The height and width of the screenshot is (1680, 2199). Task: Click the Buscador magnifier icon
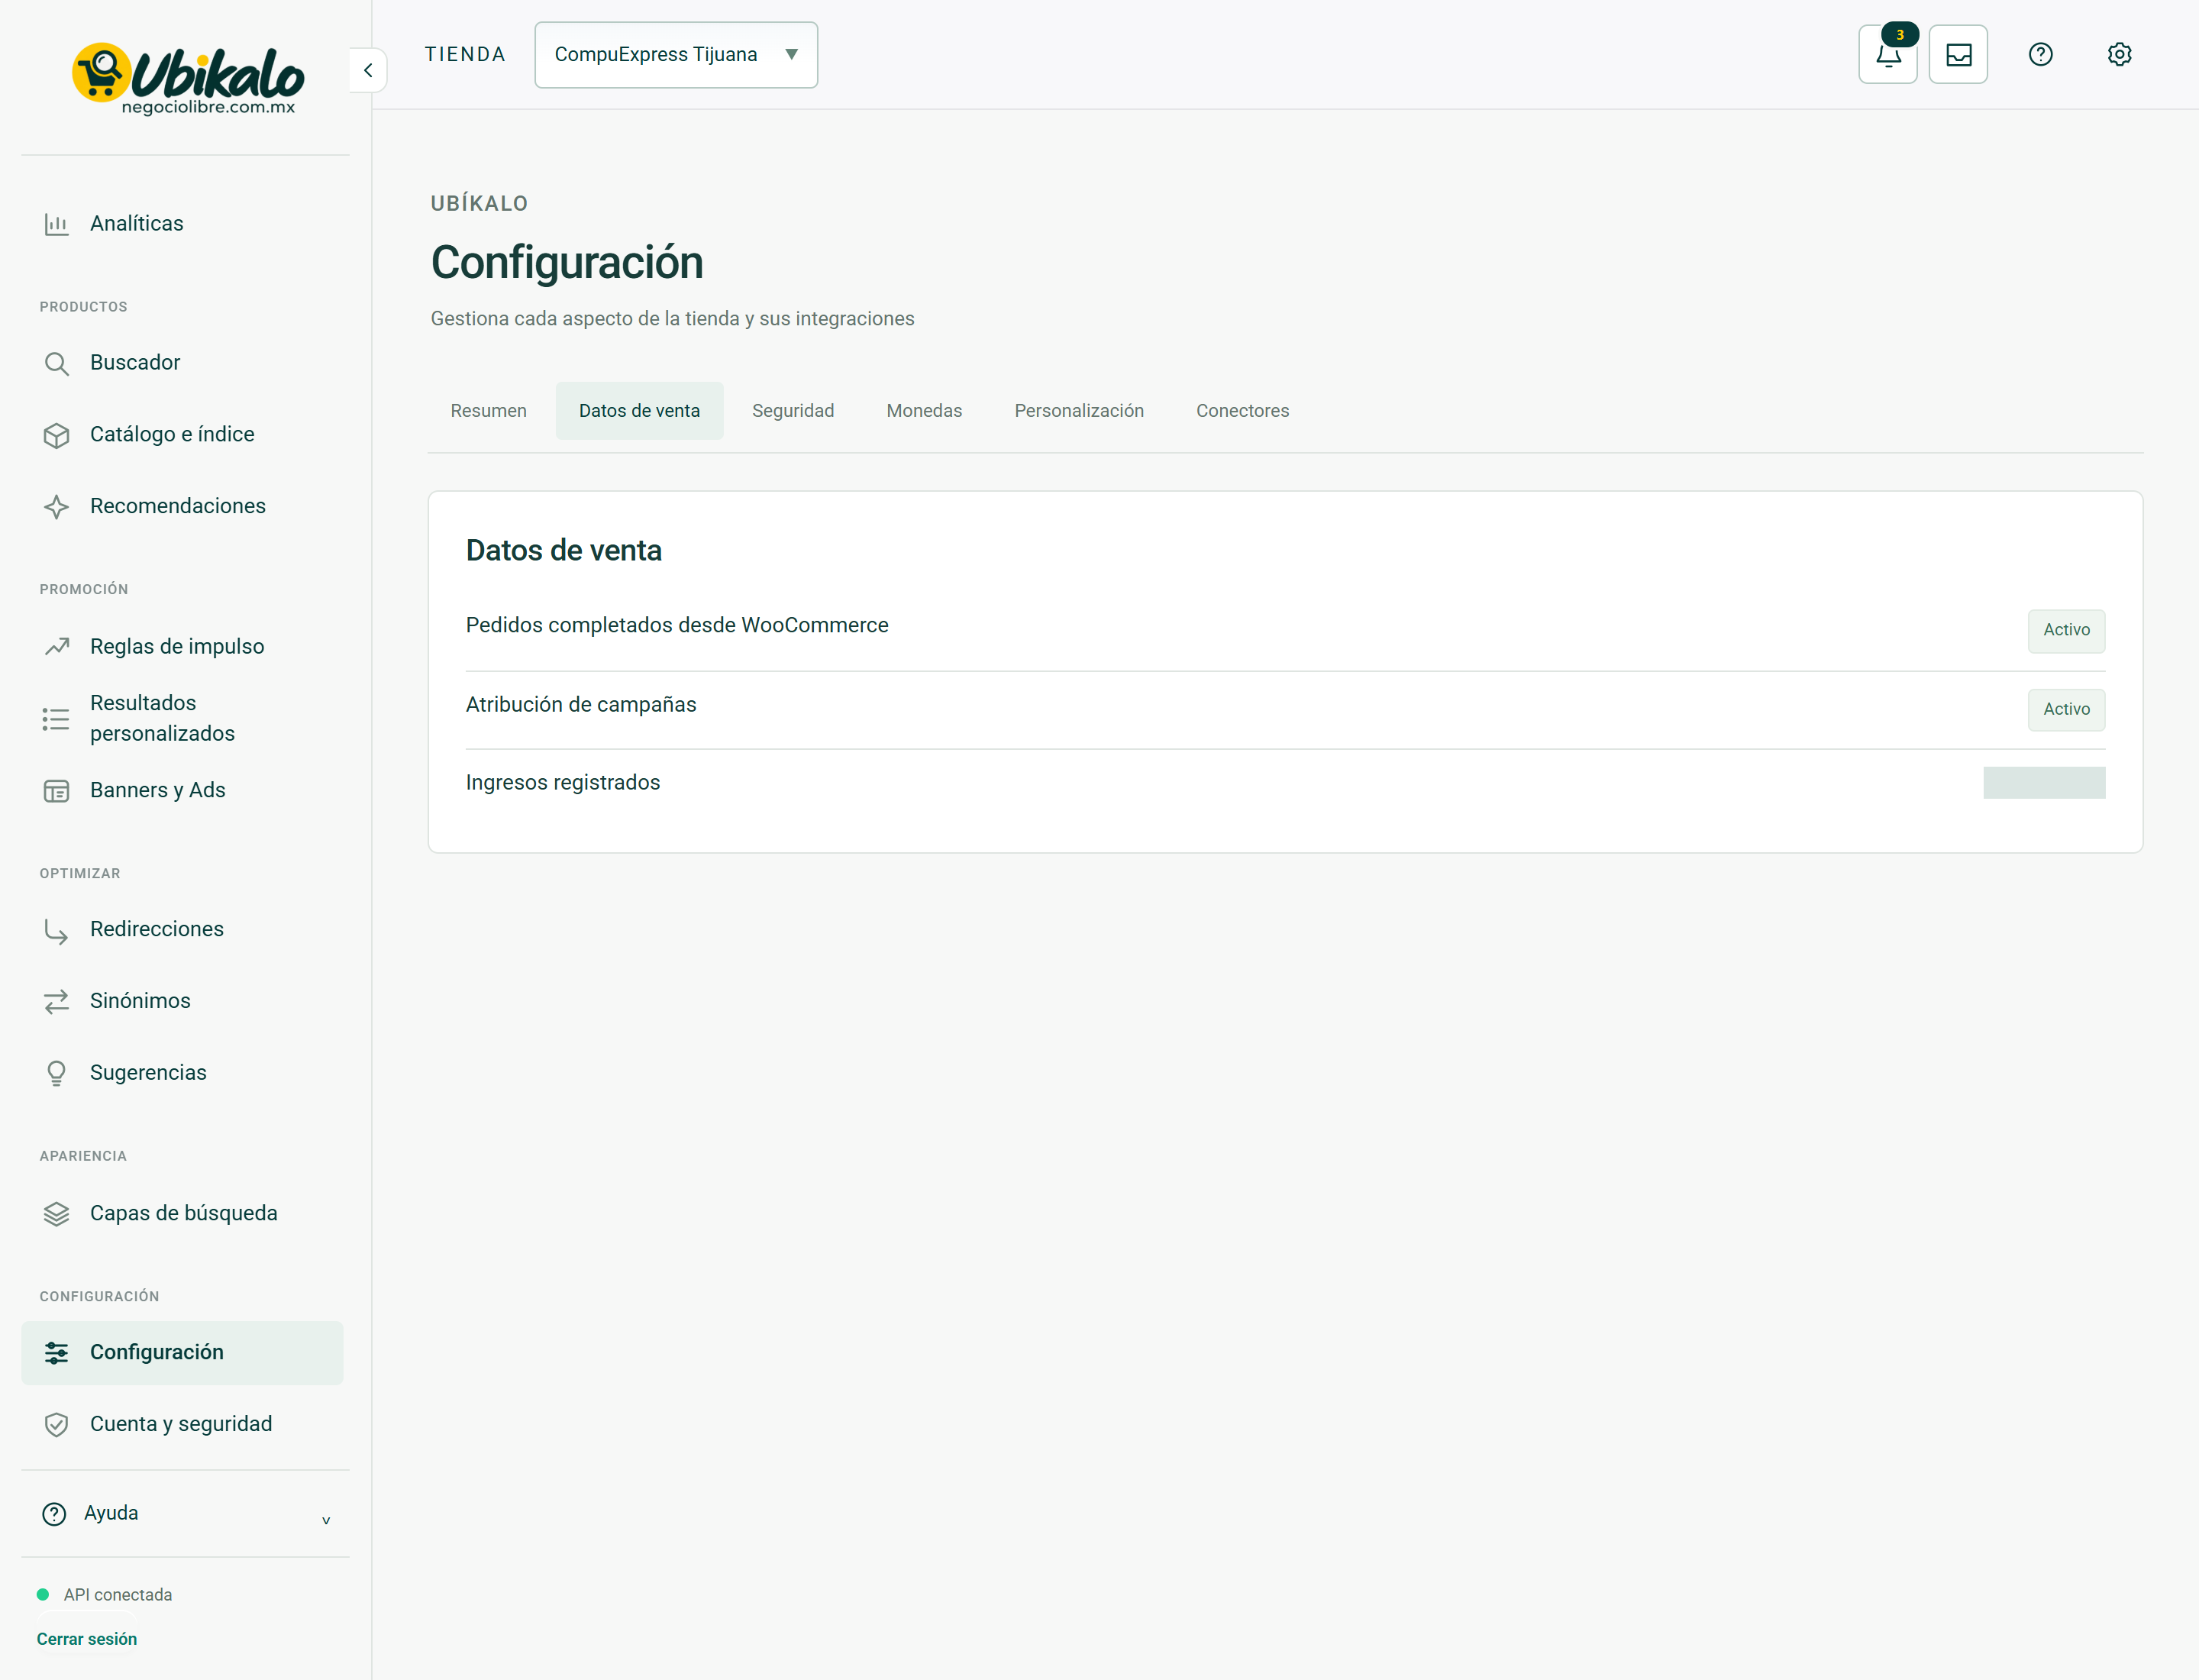[56, 363]
